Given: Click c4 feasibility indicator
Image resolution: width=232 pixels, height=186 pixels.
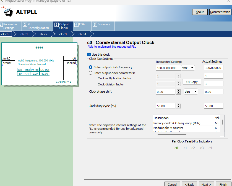Looking at the screenshot, I should pyautogui.click(x=210, y=148).
